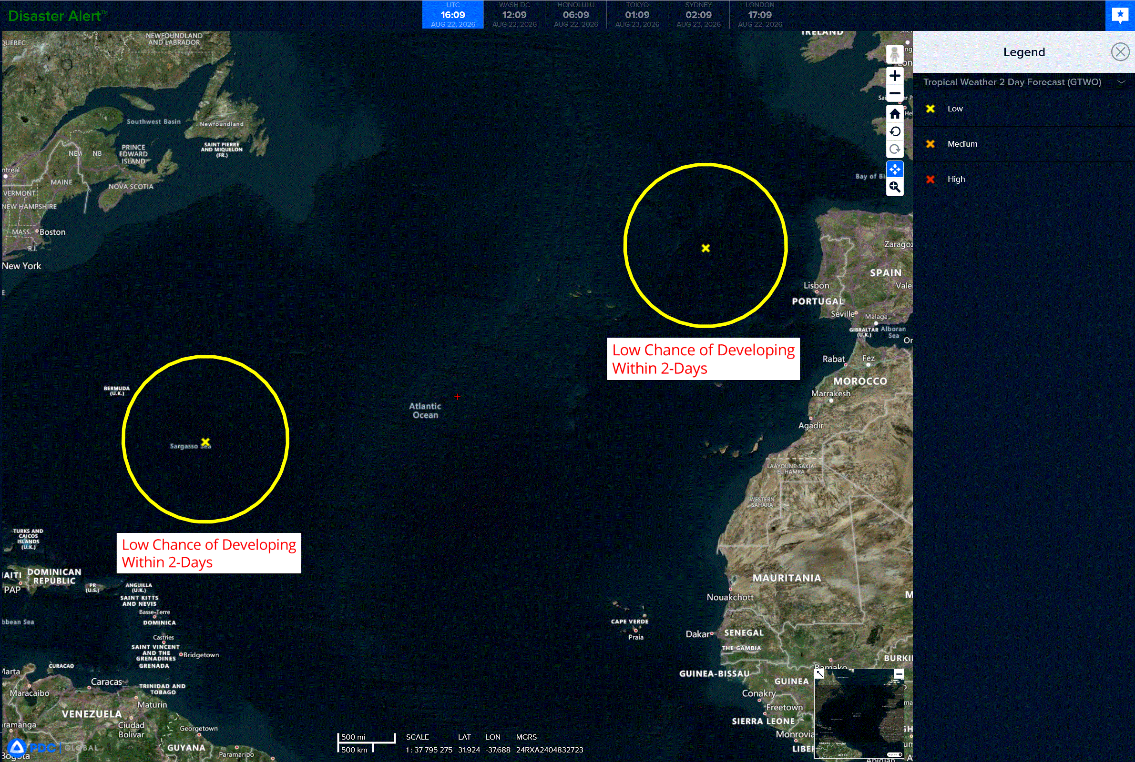Click the "MOROCCO" country label
1135x762 pixels.
pyautogui.click(x=860, y=381)
